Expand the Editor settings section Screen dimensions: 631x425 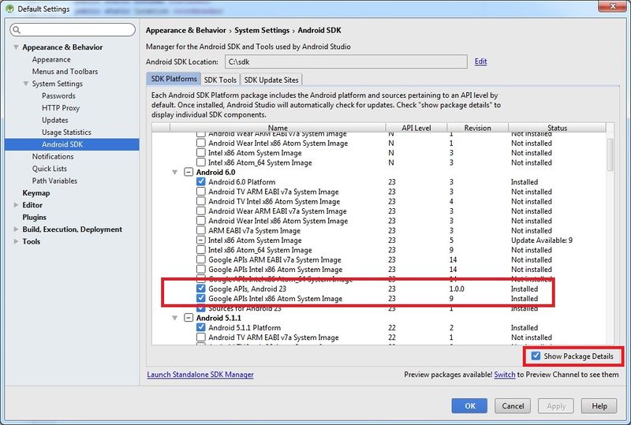pyautogui.click(x=16, y=205)
